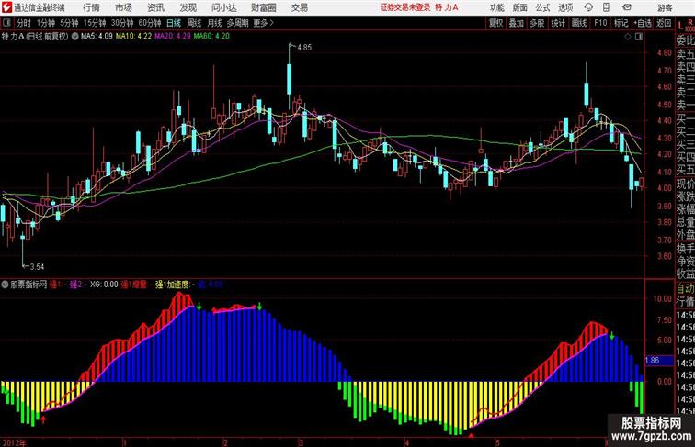The width and height of the screenshot is (695, 447).
Task: Click the 证券交易未登录 login link
Action: [x=405, y=7]
